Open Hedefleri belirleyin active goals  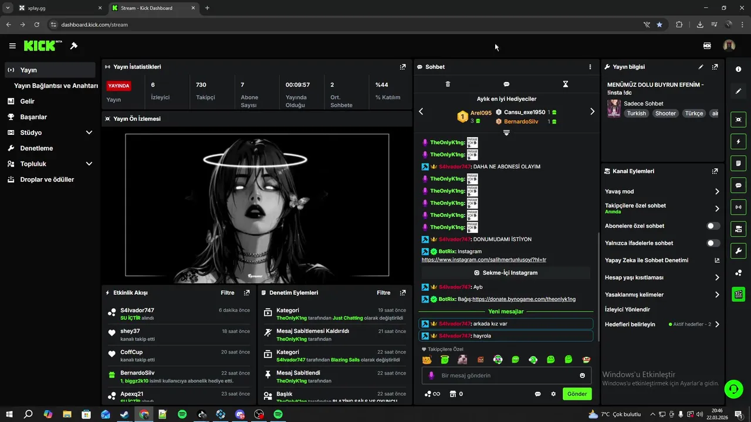tap(662, 324)
